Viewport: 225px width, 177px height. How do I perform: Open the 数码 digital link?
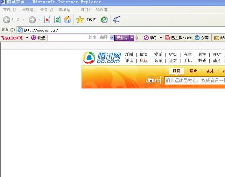pos(202,60)
